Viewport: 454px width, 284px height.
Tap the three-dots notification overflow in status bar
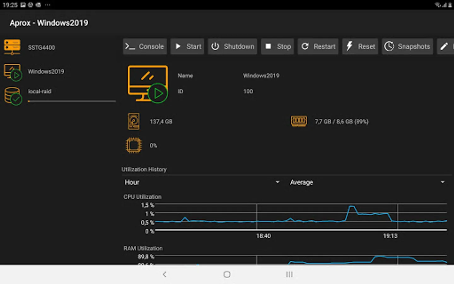click(48, 5)
